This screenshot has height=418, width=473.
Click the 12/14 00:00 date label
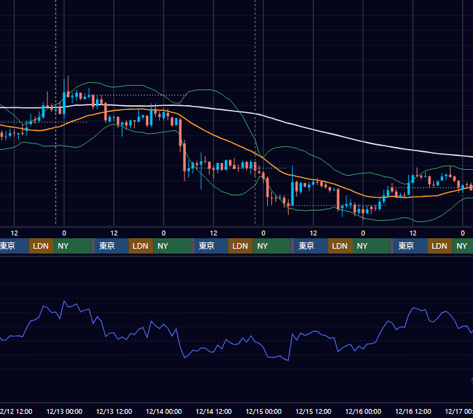163,411
